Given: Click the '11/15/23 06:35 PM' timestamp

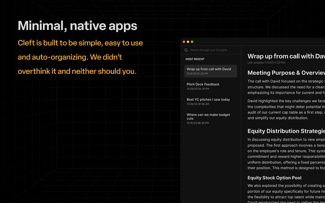Looking at the screenshot, I should click(198, 123).
